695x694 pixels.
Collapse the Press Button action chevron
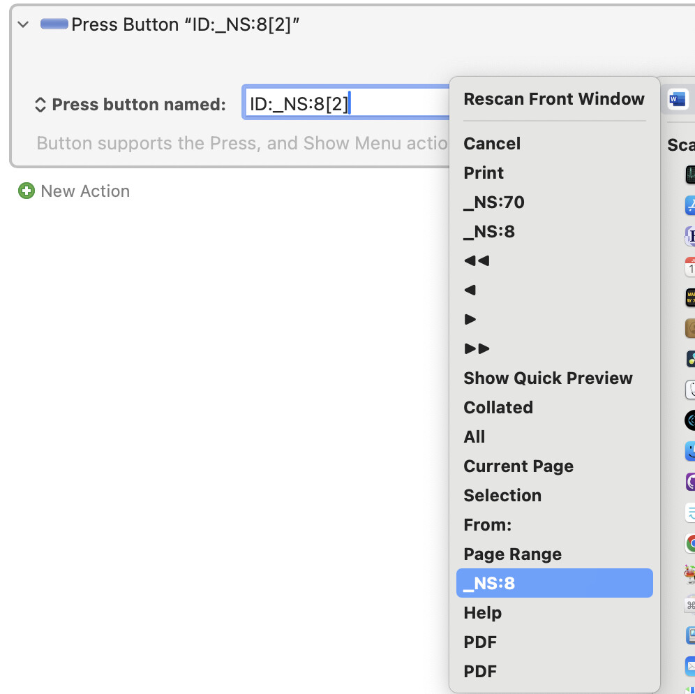point(23,24)
